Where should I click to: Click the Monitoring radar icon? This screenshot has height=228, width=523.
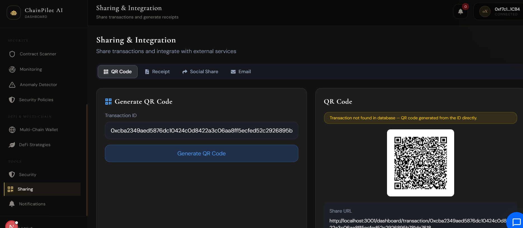[12, 69]
